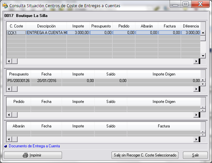Click the Imprimir print button

33,155
